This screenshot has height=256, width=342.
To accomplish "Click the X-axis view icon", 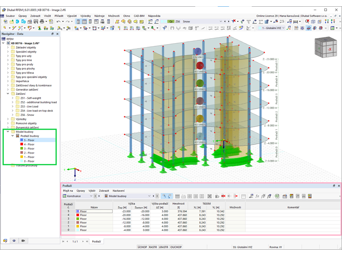I will point(327,22).
